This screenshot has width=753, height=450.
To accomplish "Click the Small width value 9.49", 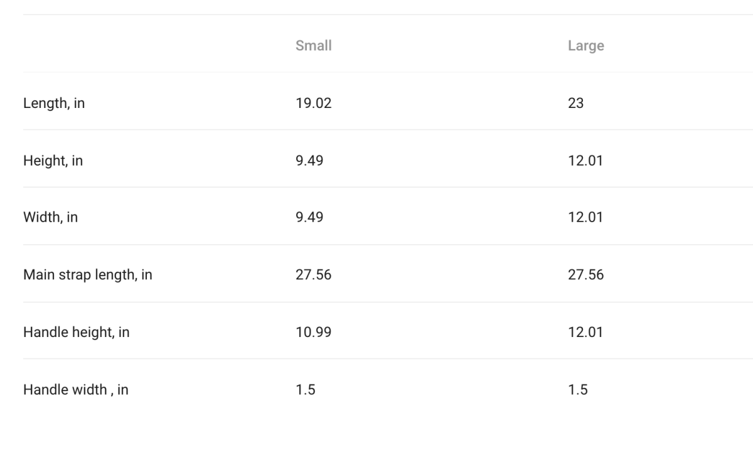I will click(309, 218).
